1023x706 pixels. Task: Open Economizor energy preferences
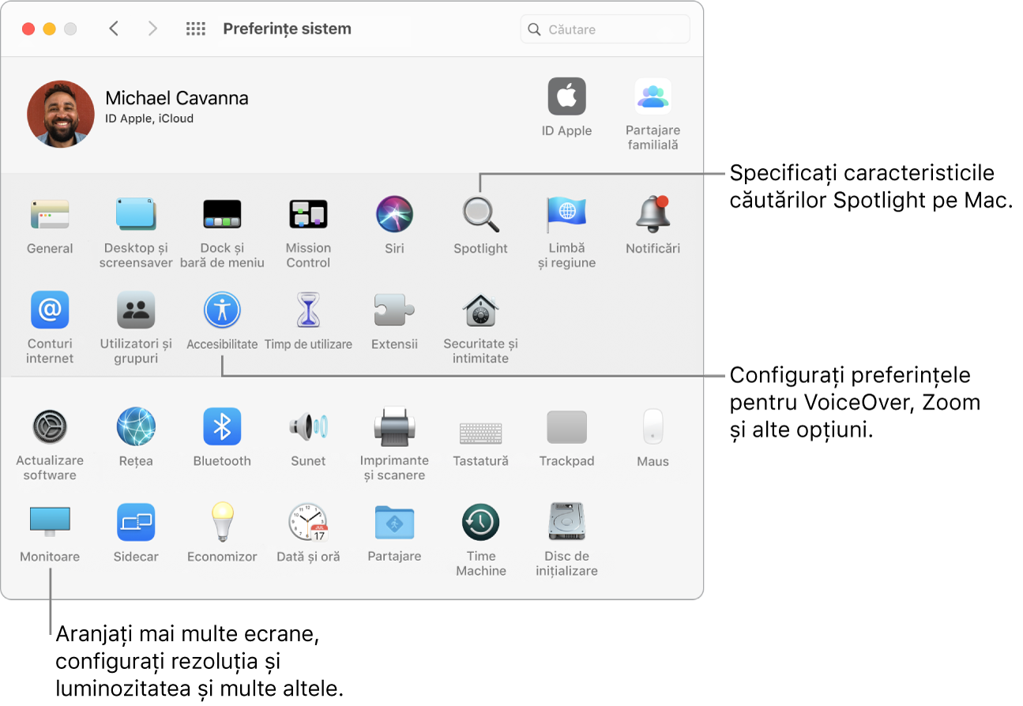pos(222,522)
